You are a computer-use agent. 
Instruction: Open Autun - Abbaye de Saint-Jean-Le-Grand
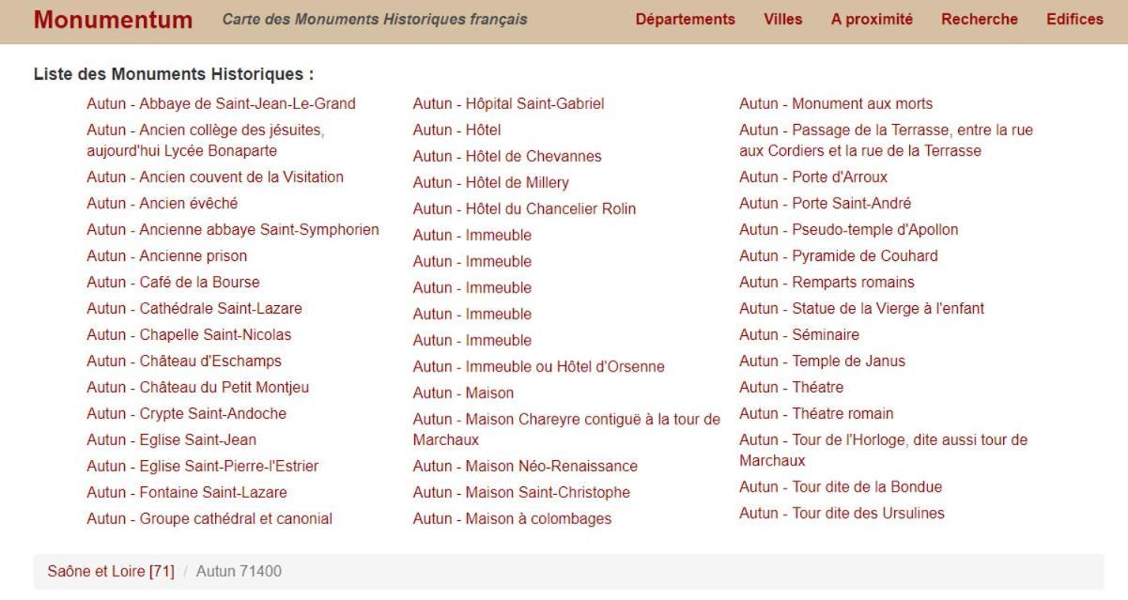tap(221, 103)
